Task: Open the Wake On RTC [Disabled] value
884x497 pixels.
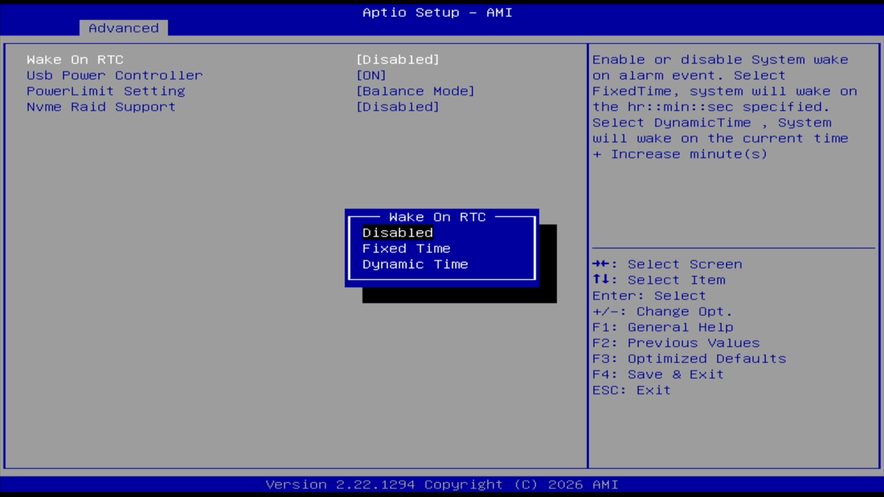Action: (398, 59)
